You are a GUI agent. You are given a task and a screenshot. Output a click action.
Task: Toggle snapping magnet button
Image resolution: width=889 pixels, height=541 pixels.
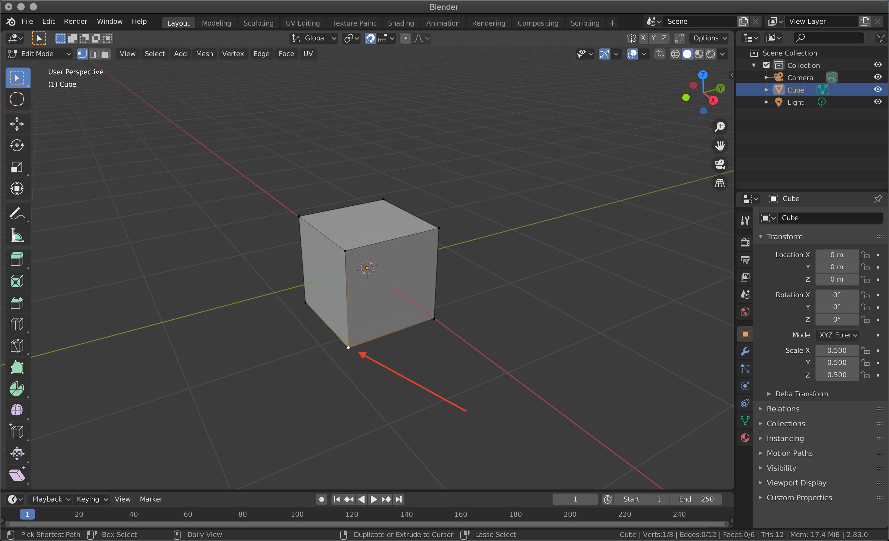pyautogui.click(x=370, y=38)
